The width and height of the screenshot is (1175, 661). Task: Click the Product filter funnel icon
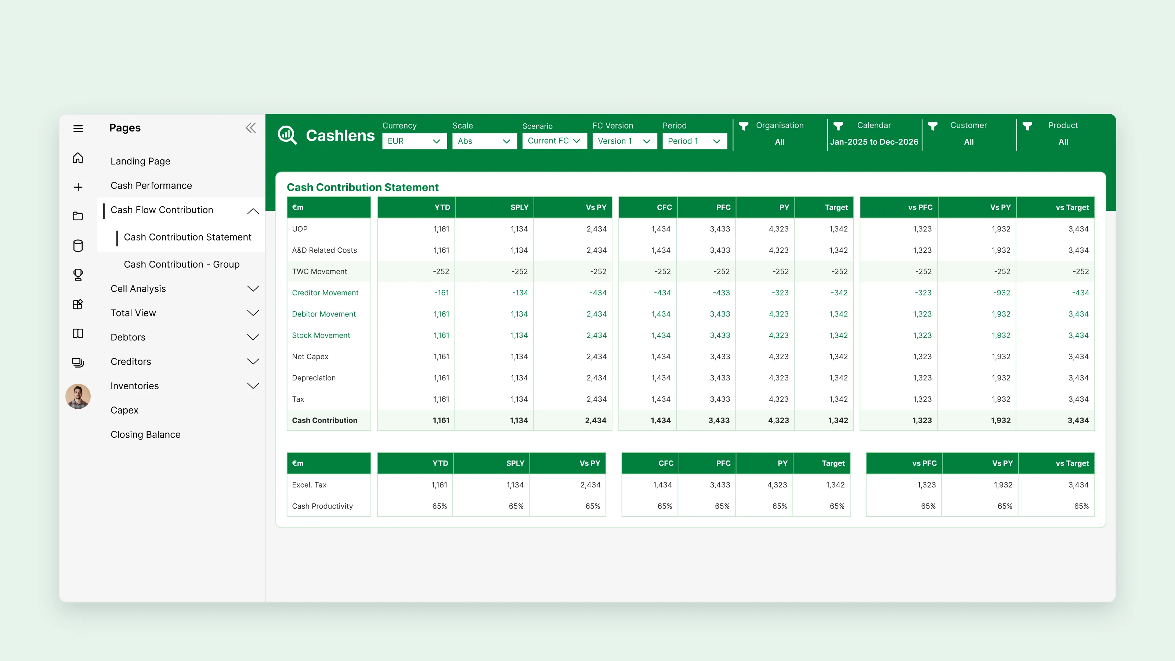[1027, 126]
